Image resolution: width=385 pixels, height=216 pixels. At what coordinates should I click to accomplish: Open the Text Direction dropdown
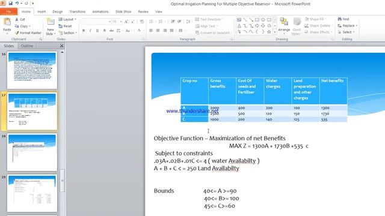pyautogui.click(x=209, y=19)
